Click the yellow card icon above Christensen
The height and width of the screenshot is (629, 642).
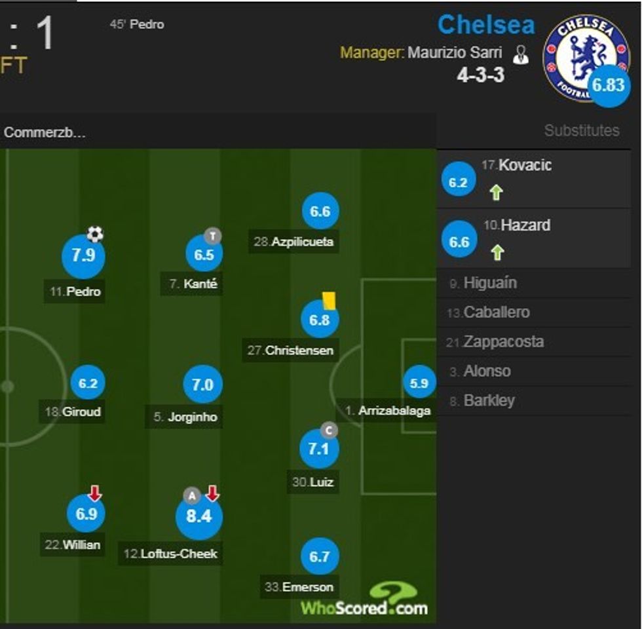pos(328,299)
